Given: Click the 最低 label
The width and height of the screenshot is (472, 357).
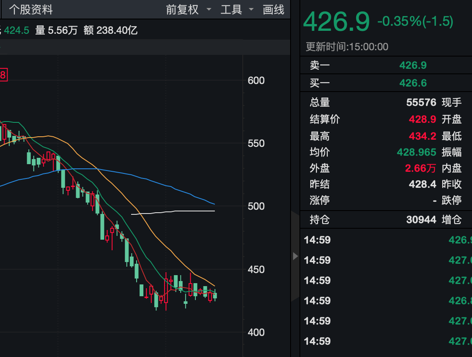Looking at the screenshot, I should (452, 136).
